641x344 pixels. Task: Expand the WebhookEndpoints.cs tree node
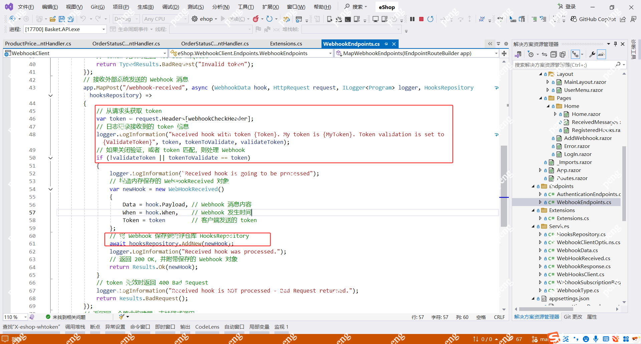[540, 202]
